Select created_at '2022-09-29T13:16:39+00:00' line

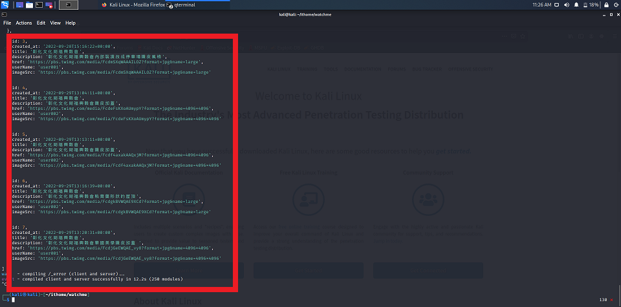click(x=63, y=185)
